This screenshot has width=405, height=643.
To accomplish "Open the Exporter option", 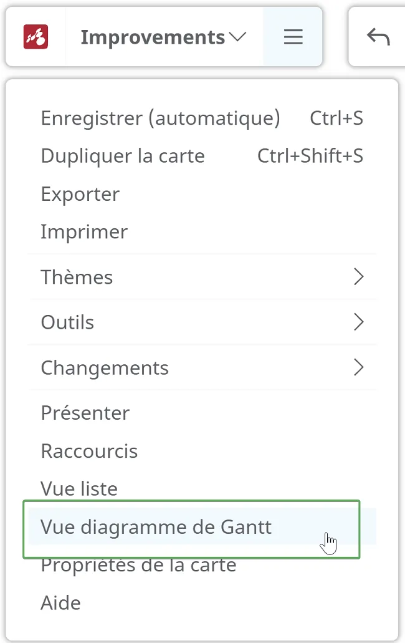I will coord(202,193).
